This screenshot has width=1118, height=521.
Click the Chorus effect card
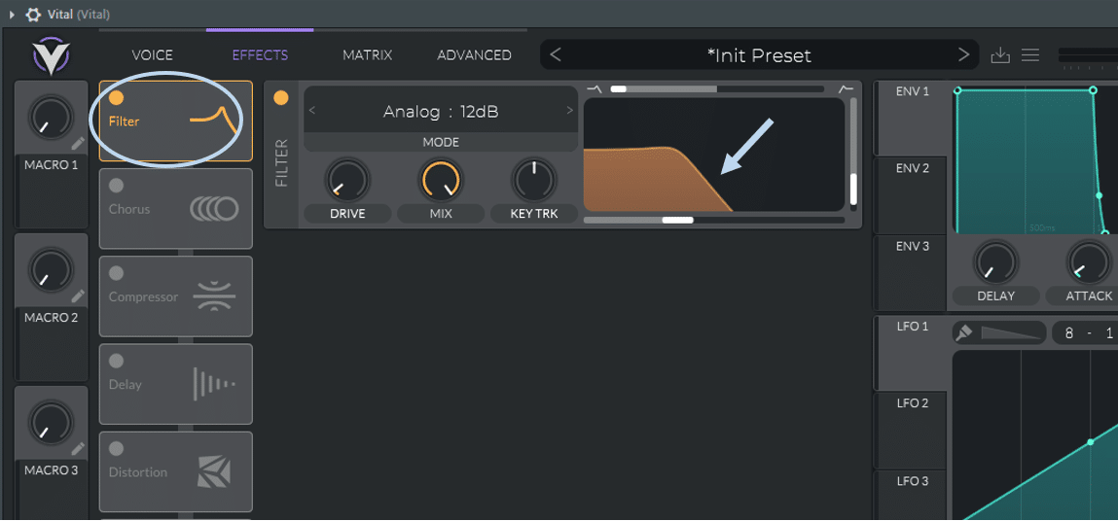[175, 209]
